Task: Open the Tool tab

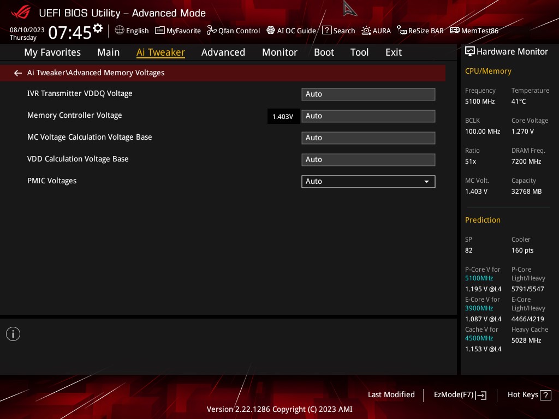Action: [x=359, y=52]
